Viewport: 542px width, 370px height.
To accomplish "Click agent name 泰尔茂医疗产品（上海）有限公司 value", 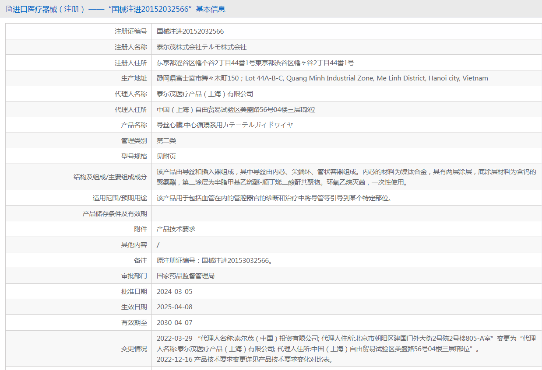I will click(x=205, y=94).
